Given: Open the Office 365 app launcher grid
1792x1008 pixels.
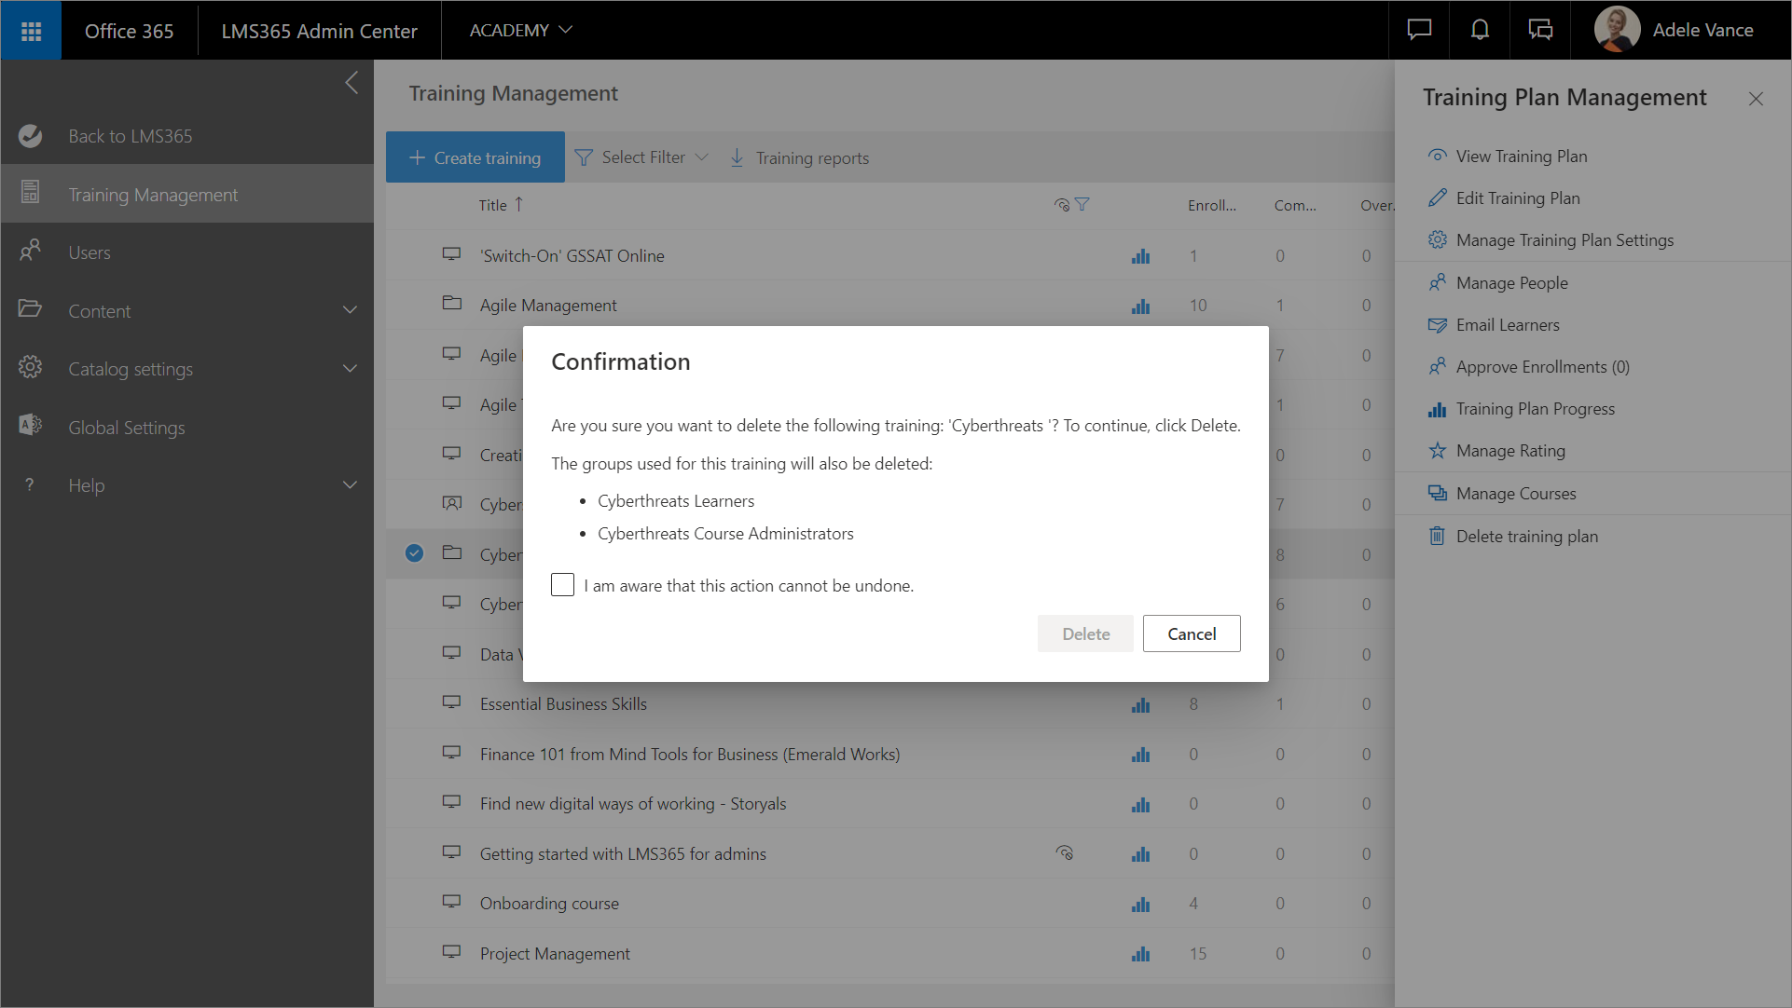Looking at the screenshot, I should 31,31.
